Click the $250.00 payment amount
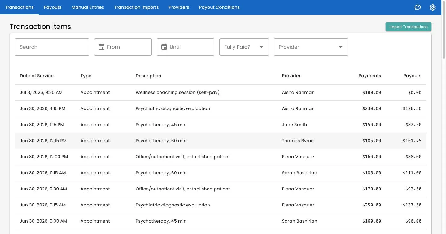Viewport: 446px width, 234px height. (372, 205)
